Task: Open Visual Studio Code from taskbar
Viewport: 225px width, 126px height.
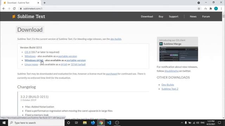Action: click(109, 123)
